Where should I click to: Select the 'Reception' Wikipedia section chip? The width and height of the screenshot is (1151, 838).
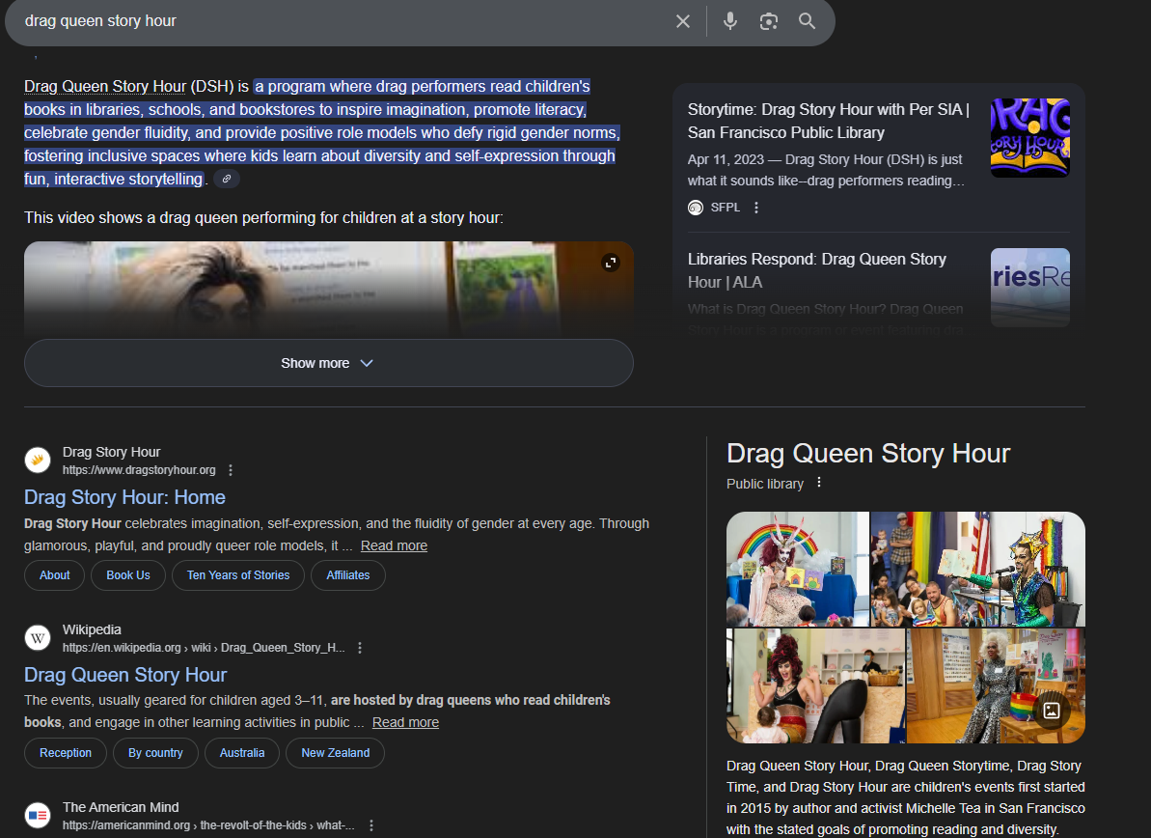[66, 753]
